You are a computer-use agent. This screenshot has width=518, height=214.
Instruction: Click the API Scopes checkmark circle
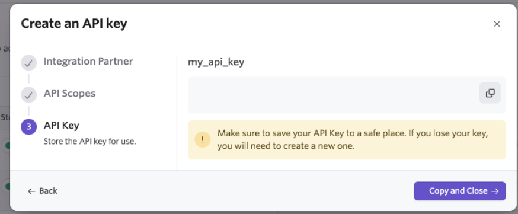[28, 95]
